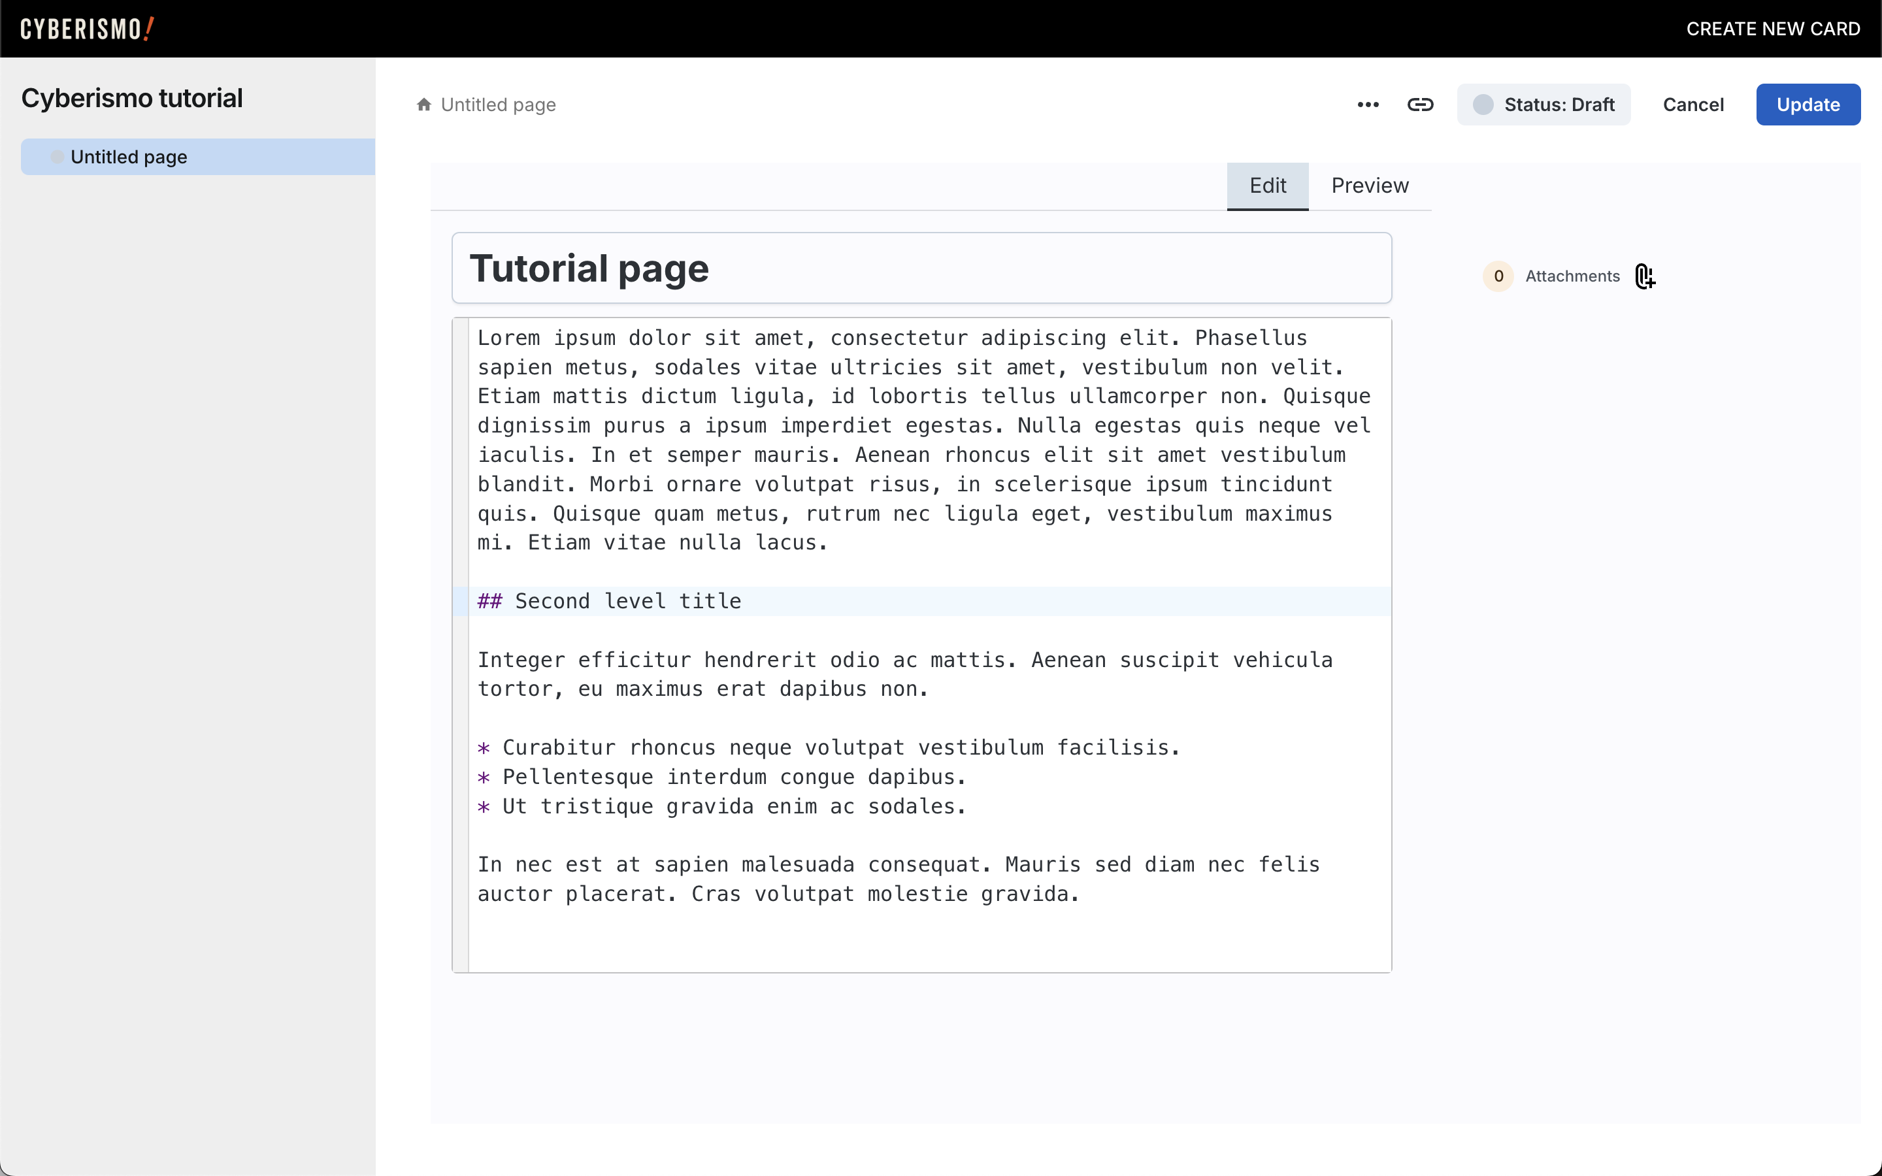Screen dimensions: 1882x1176
Task: Click the add attachment paperclip icon
Action: click(x=1645, y=276)
